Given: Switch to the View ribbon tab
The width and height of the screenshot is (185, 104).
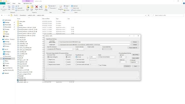Looking at the screenshot, I should 19,3.
